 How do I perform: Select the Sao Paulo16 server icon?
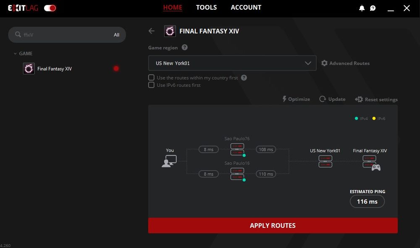(x=237, y=174)
